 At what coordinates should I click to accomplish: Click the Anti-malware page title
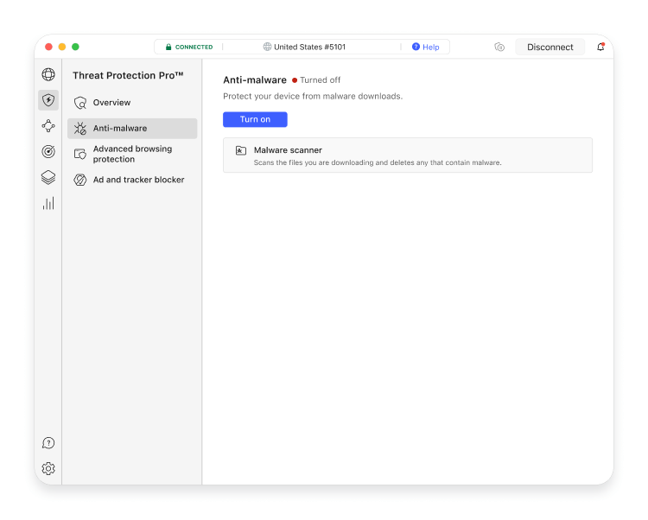point(255,80)
